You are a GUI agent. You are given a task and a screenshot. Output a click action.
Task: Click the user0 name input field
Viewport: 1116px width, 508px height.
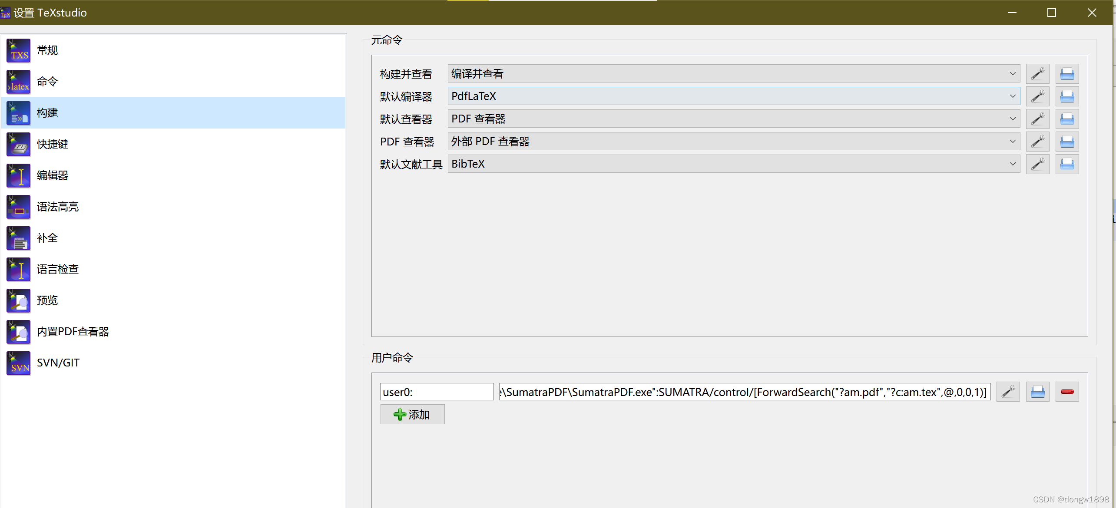pyautogui.click(x=437, y=392)
